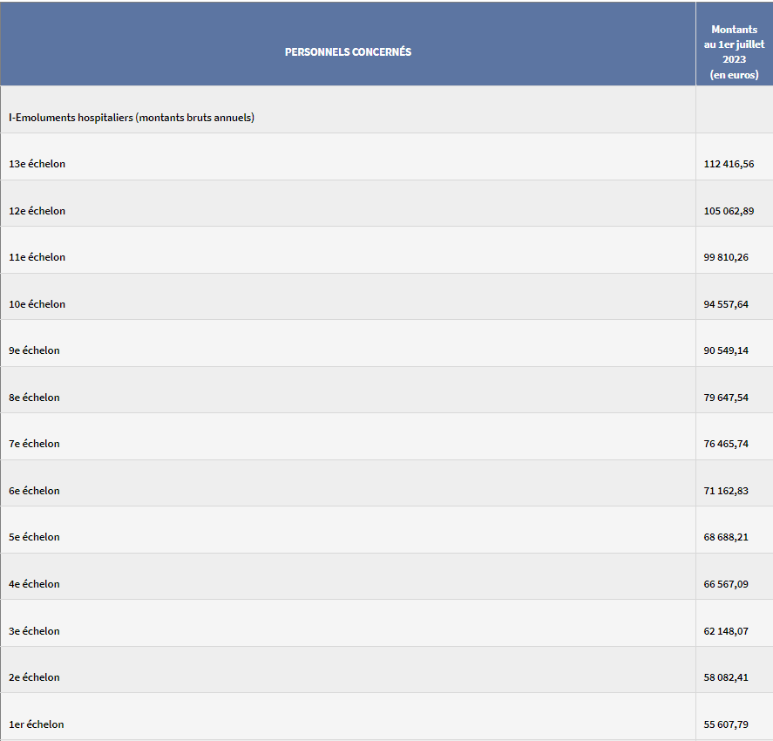The height and width of the screenshot is (741, 773).
Task: Click the 7e échelon row label
Action: tap(34, 444)
